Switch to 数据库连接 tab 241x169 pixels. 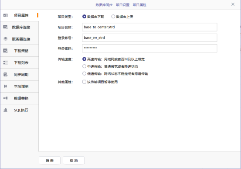(19, 27)
